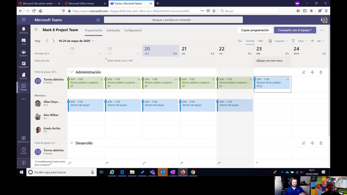
Task: Switch to Programación tab
Action: click(x=94, y=30)
